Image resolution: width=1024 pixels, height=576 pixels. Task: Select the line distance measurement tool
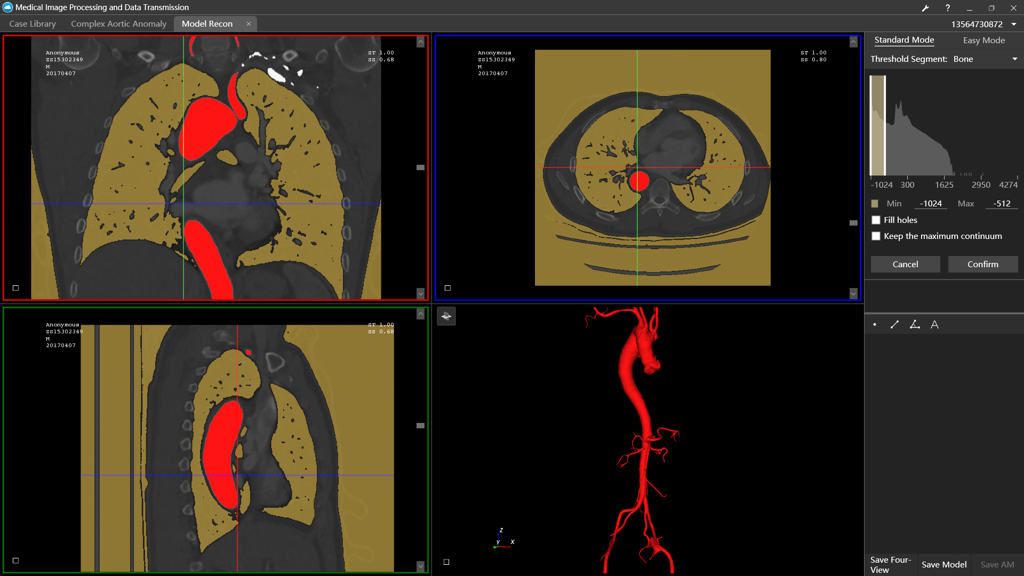click(x=894, y=325)
